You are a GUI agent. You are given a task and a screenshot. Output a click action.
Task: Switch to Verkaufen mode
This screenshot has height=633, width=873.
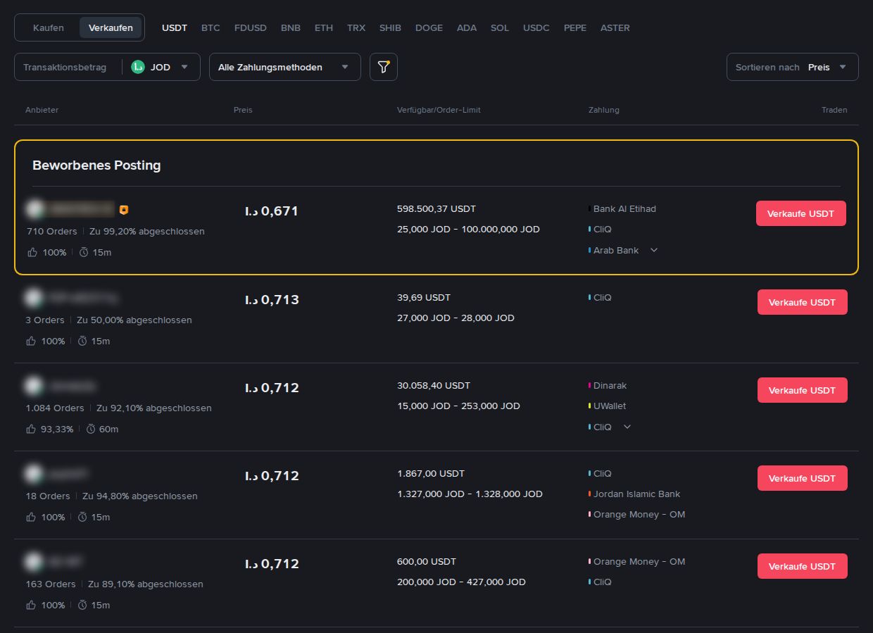(111, 27)
